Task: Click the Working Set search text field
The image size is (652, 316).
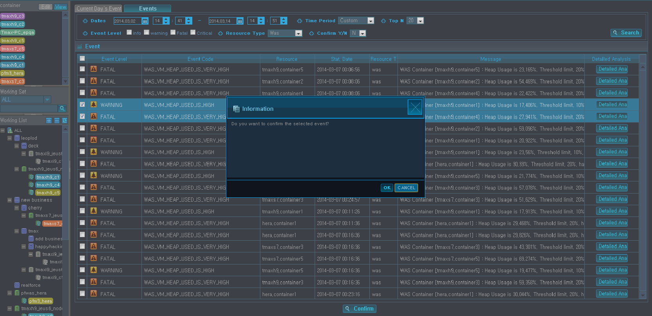Action: click(x=29, y=108)
